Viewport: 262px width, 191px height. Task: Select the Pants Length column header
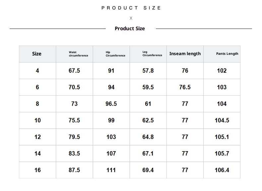coord(227,54)
